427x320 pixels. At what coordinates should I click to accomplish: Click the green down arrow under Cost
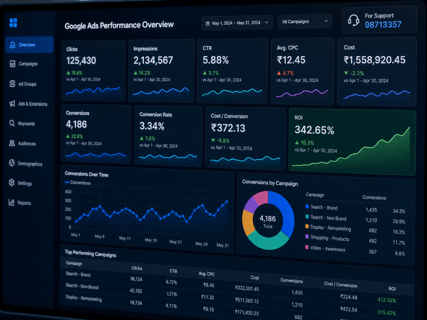pyautogui.click(x=346, y=73)
